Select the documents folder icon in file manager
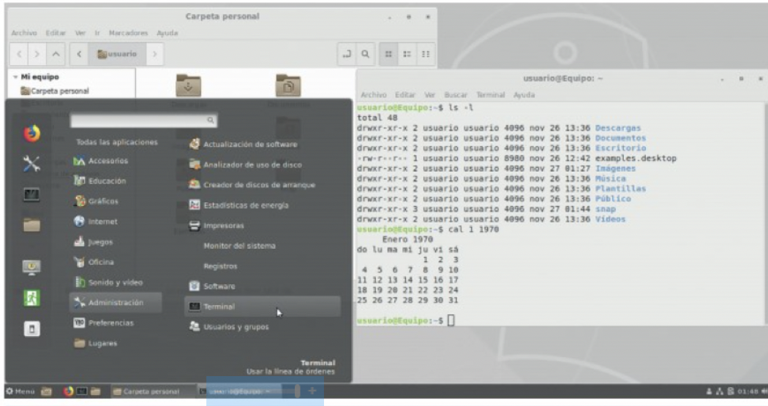Image resolution: width=768 pixels, height=406 pixels. [288, 85]
